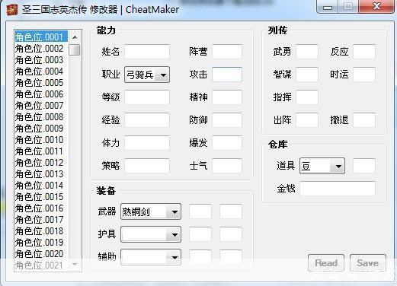The height and width of the screenshot is (286, 397).
Task: Select list entry 角色位.0001
Action: click(x=41, y=37)
